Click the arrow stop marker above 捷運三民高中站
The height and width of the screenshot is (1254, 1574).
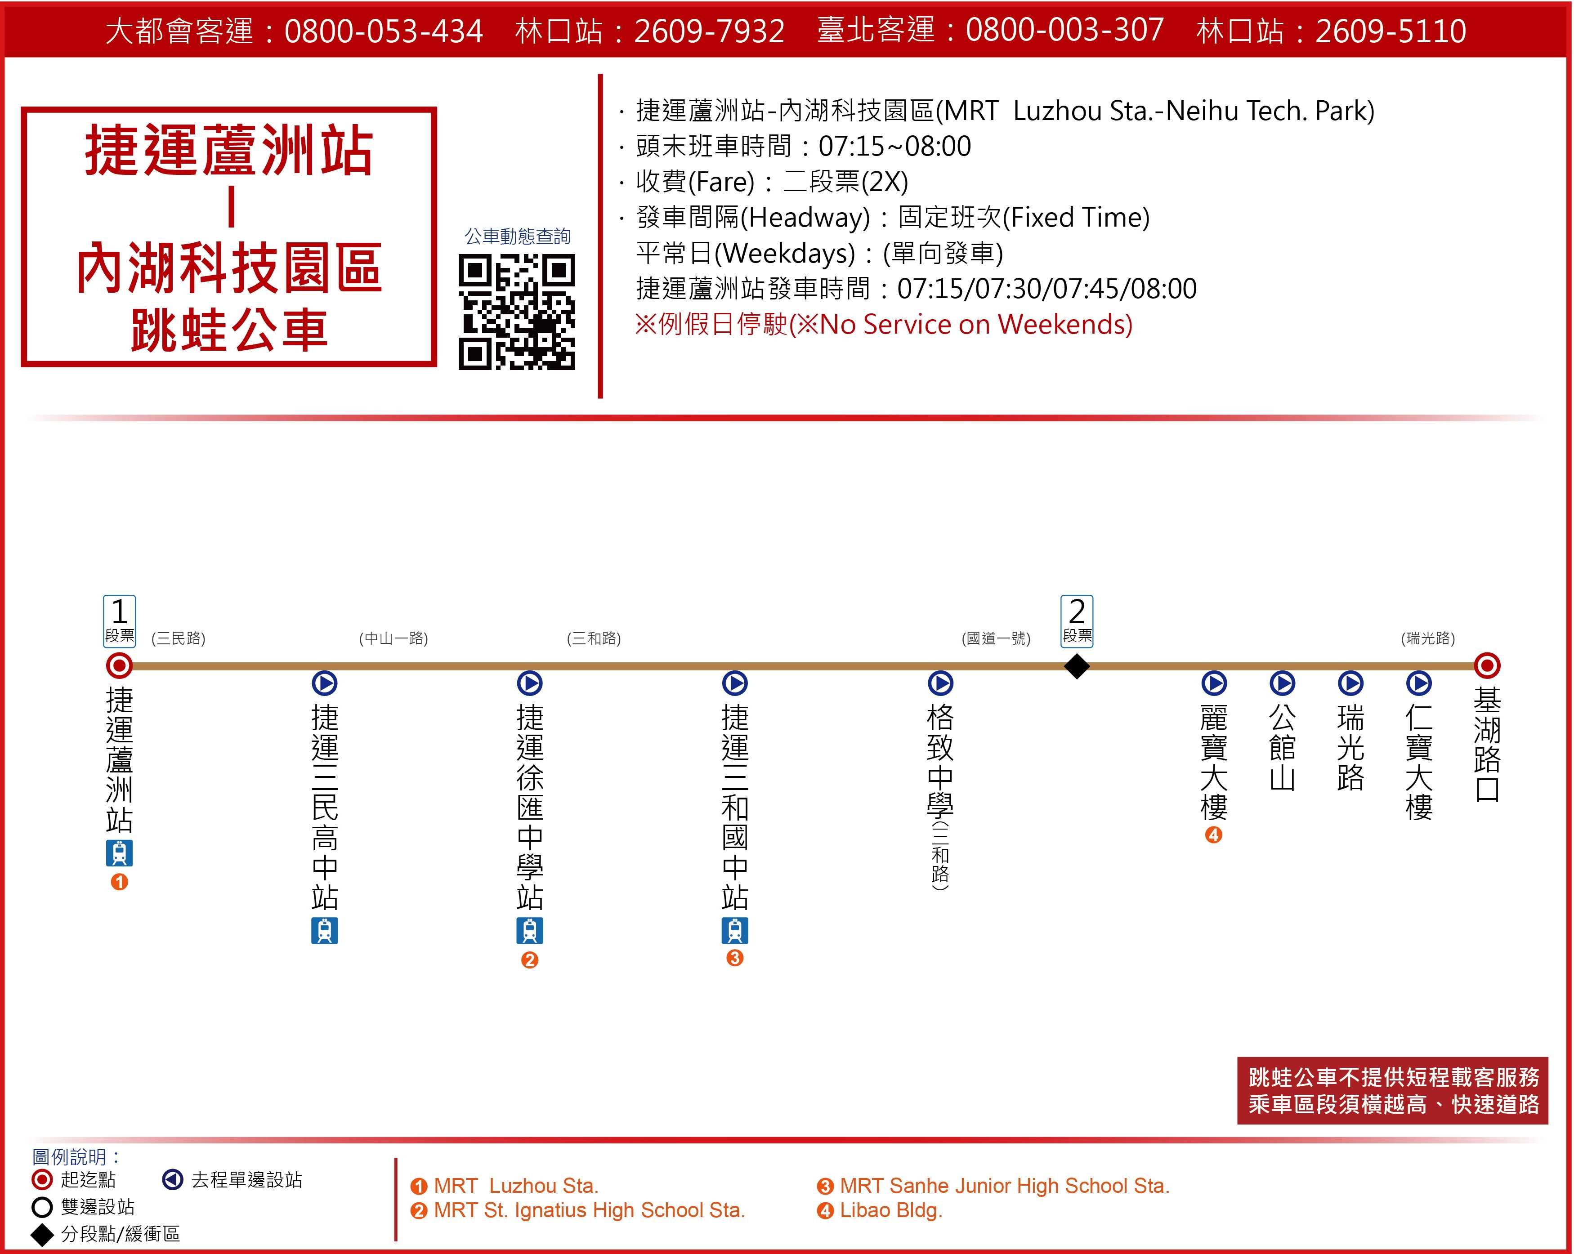(x=325, y=683)
